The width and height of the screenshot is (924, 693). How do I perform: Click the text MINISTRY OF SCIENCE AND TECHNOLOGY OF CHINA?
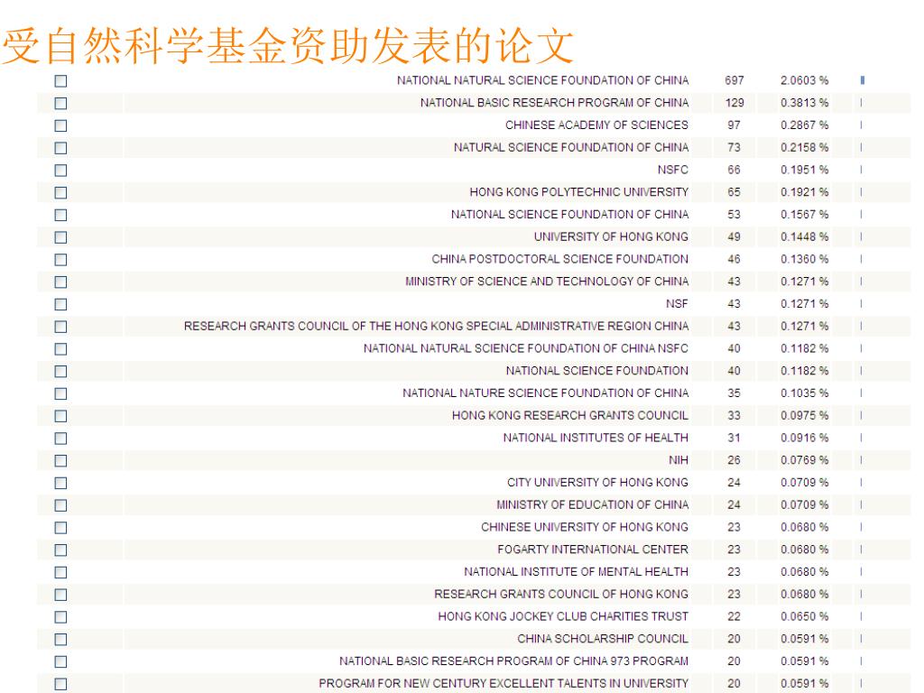tap(547, 282)
